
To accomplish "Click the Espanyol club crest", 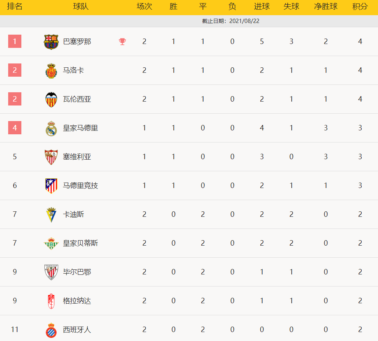I will [x=51, y=330].
